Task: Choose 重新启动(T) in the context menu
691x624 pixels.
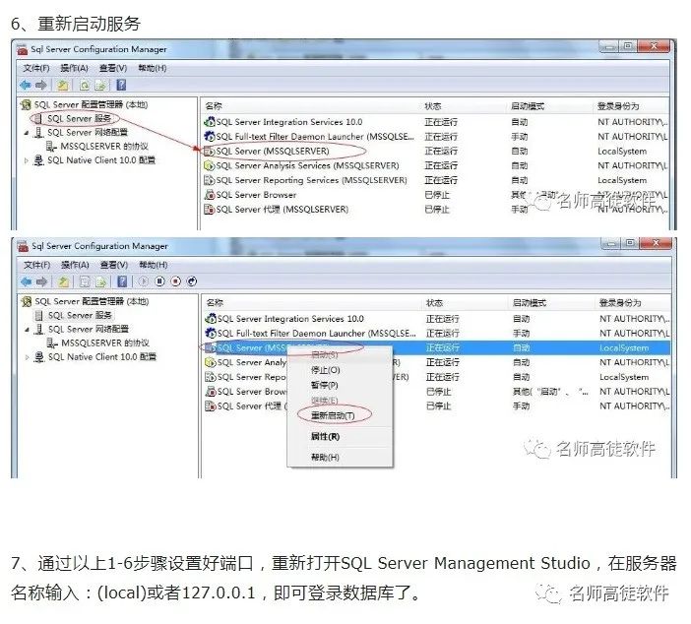Action: [333, 415]
